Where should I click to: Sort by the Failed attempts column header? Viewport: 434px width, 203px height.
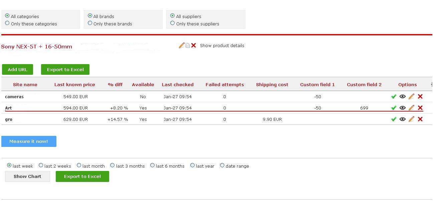tap(225, 84)
